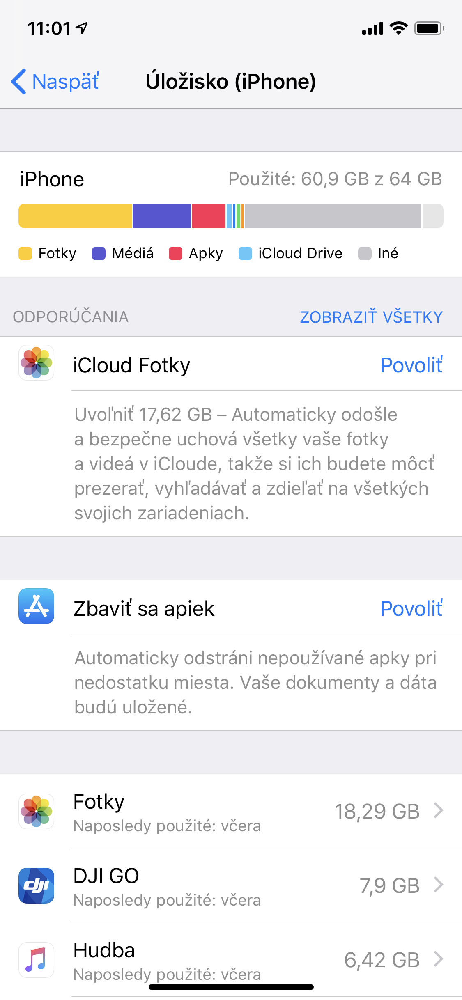Open the Hudba music app icon

click(36, 960)
